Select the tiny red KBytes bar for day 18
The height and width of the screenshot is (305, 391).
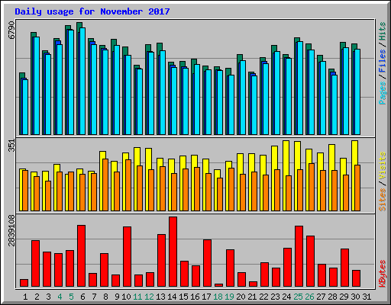(218, 285)
